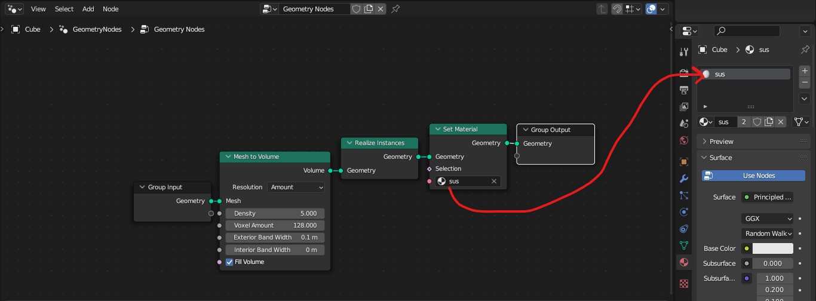Collapse the Realize Instances node
This screenshot has height=301, width=816.
[349, 143]
